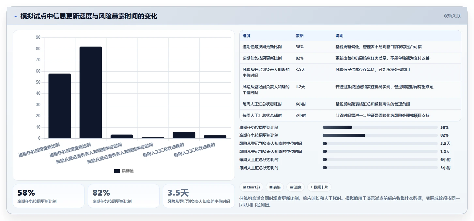Click the 双轴关联 tag in the header
Screen dimensions: 474x221
(452, 16)
